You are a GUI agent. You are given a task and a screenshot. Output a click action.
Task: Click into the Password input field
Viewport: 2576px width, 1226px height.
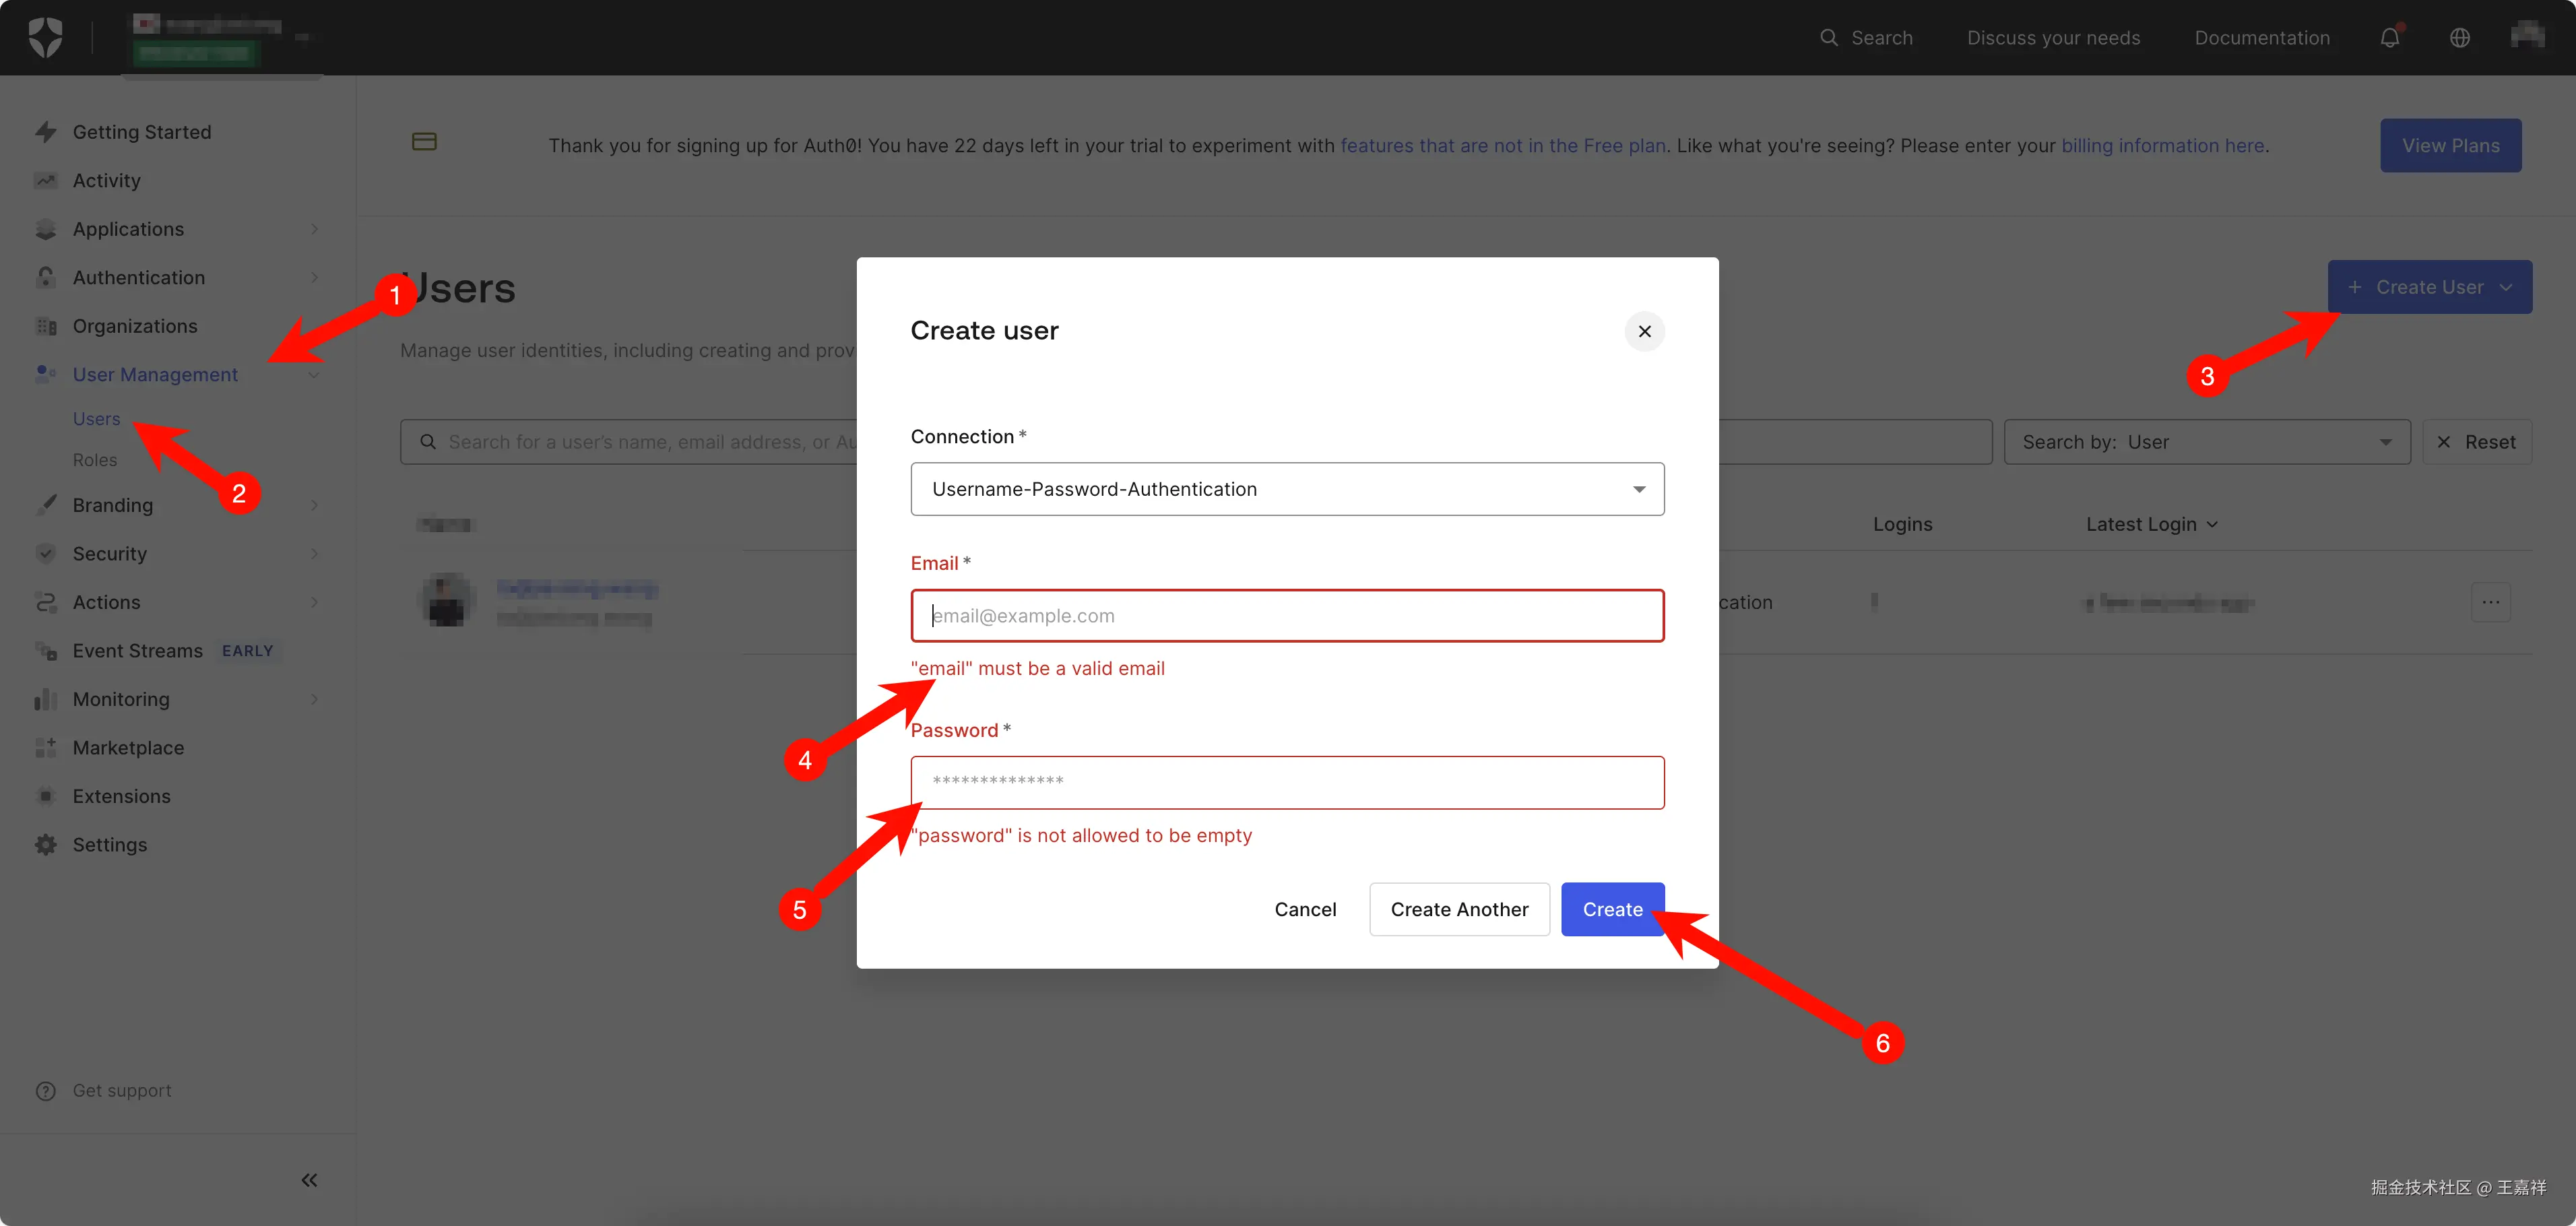[1286, 782]
